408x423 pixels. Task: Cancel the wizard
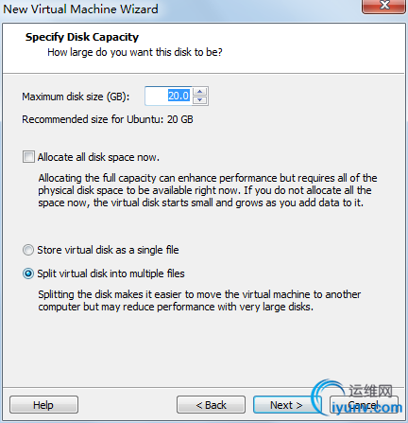pos(364,405)
